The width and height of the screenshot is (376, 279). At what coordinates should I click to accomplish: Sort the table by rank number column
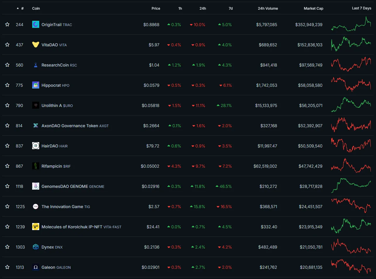click(x=20, y=8)
